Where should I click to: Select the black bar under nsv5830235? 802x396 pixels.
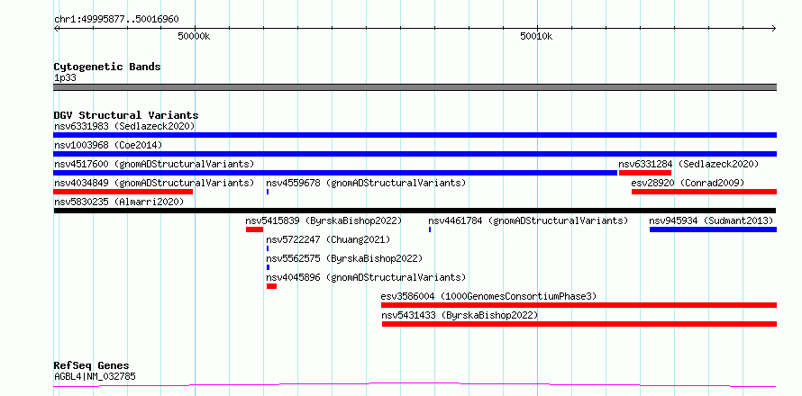click(x=415, y=211)
